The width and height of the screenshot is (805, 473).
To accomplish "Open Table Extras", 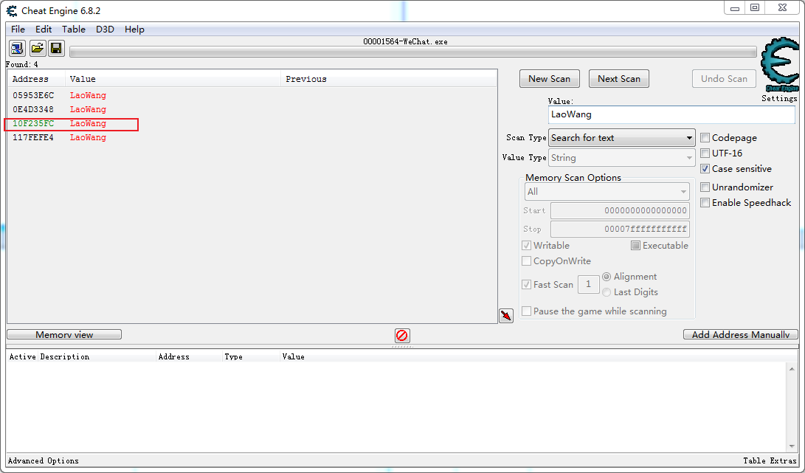I will click(x=770, y=460).
